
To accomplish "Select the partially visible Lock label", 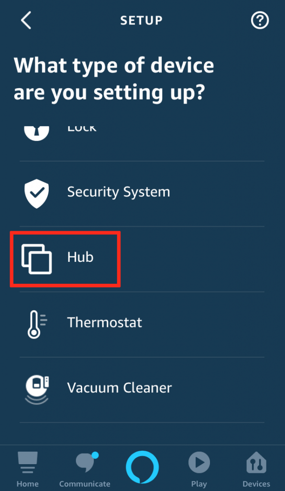I will click(82, 129).
